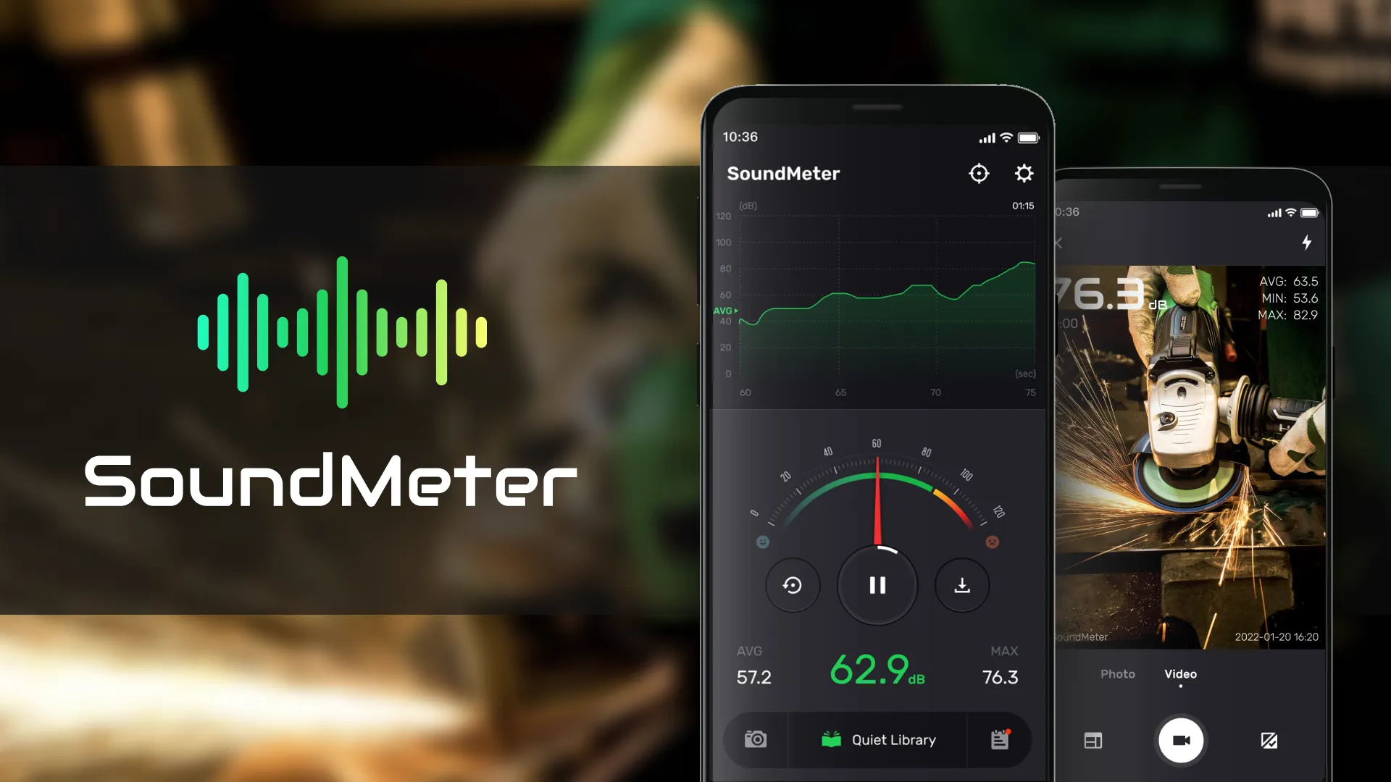Open SoundMeter settings gear icon
This screenshot has height=782, width=1391.
click(x=1023, y=174)
